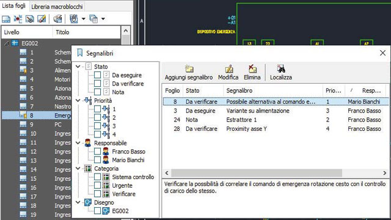Select sheet 4 Motori in sheet list
The width and height of the screenshot is (391, 220).
[37, 79]
